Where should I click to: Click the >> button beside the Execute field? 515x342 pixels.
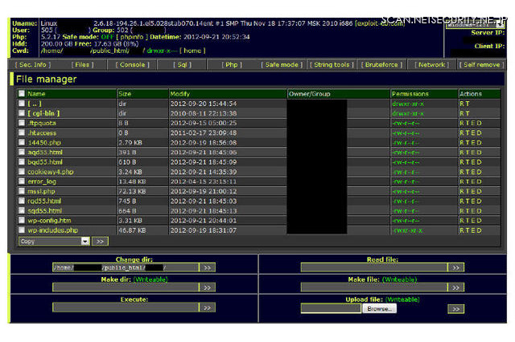pyautogui.click(x=208, y=307)
